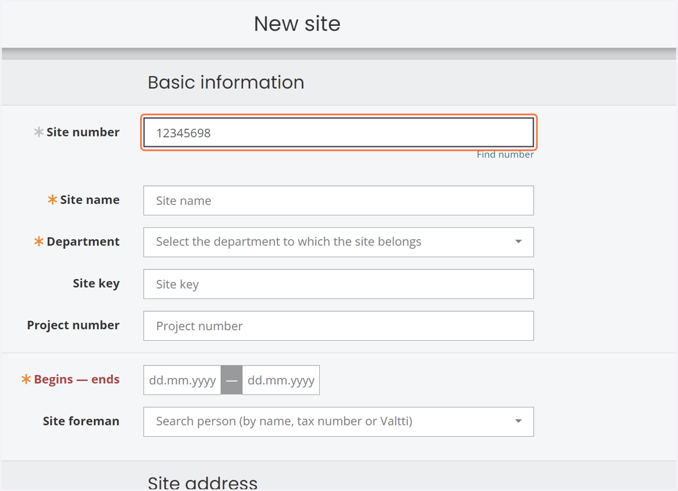
Task: Focus the Site name text field
Action: point(338,200)
